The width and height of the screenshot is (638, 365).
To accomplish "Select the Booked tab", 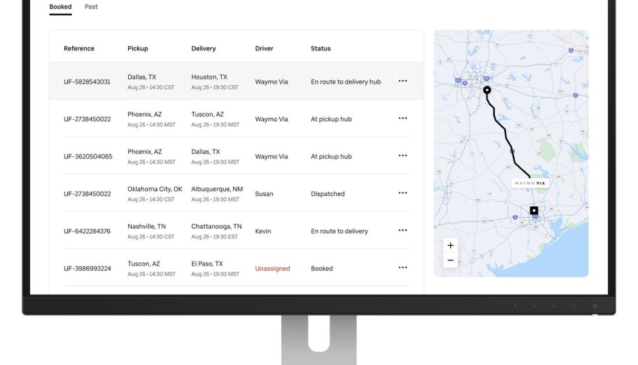I will point(60,6).
